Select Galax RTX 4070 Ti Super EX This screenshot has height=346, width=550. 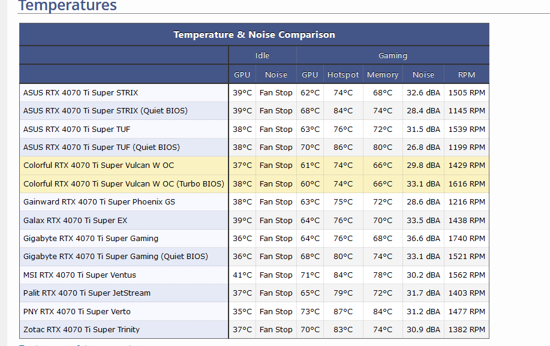(75, 221)
